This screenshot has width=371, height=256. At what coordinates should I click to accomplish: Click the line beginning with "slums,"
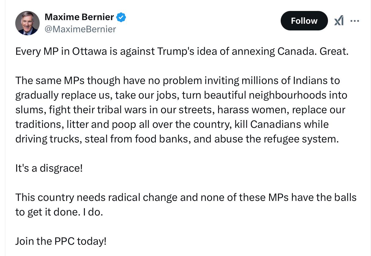pyautogui.click(x=180, y=110)
